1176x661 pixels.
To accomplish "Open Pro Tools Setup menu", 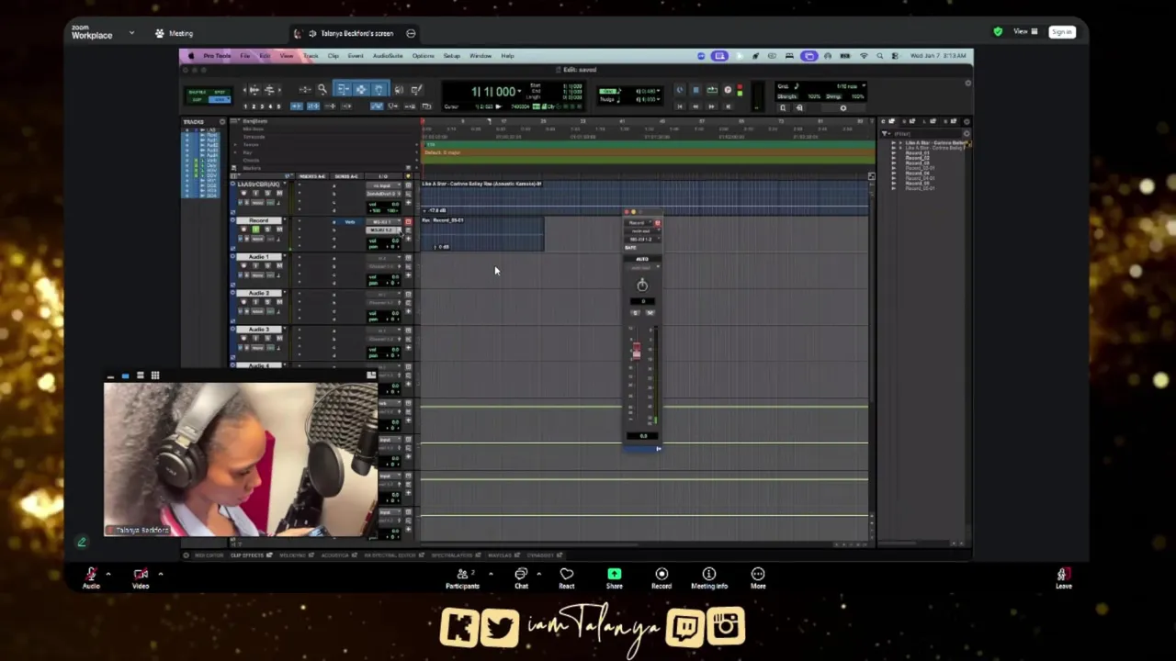I will 451,56.
